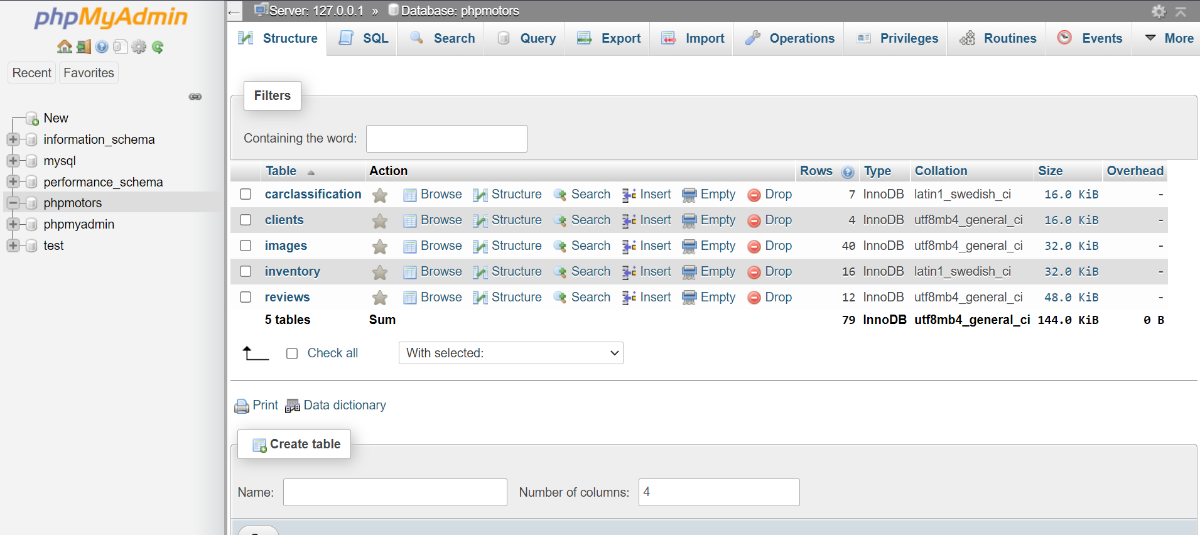Open the Data dictionary link
This screenshot has width=1200, height=535.
point(344,405)
